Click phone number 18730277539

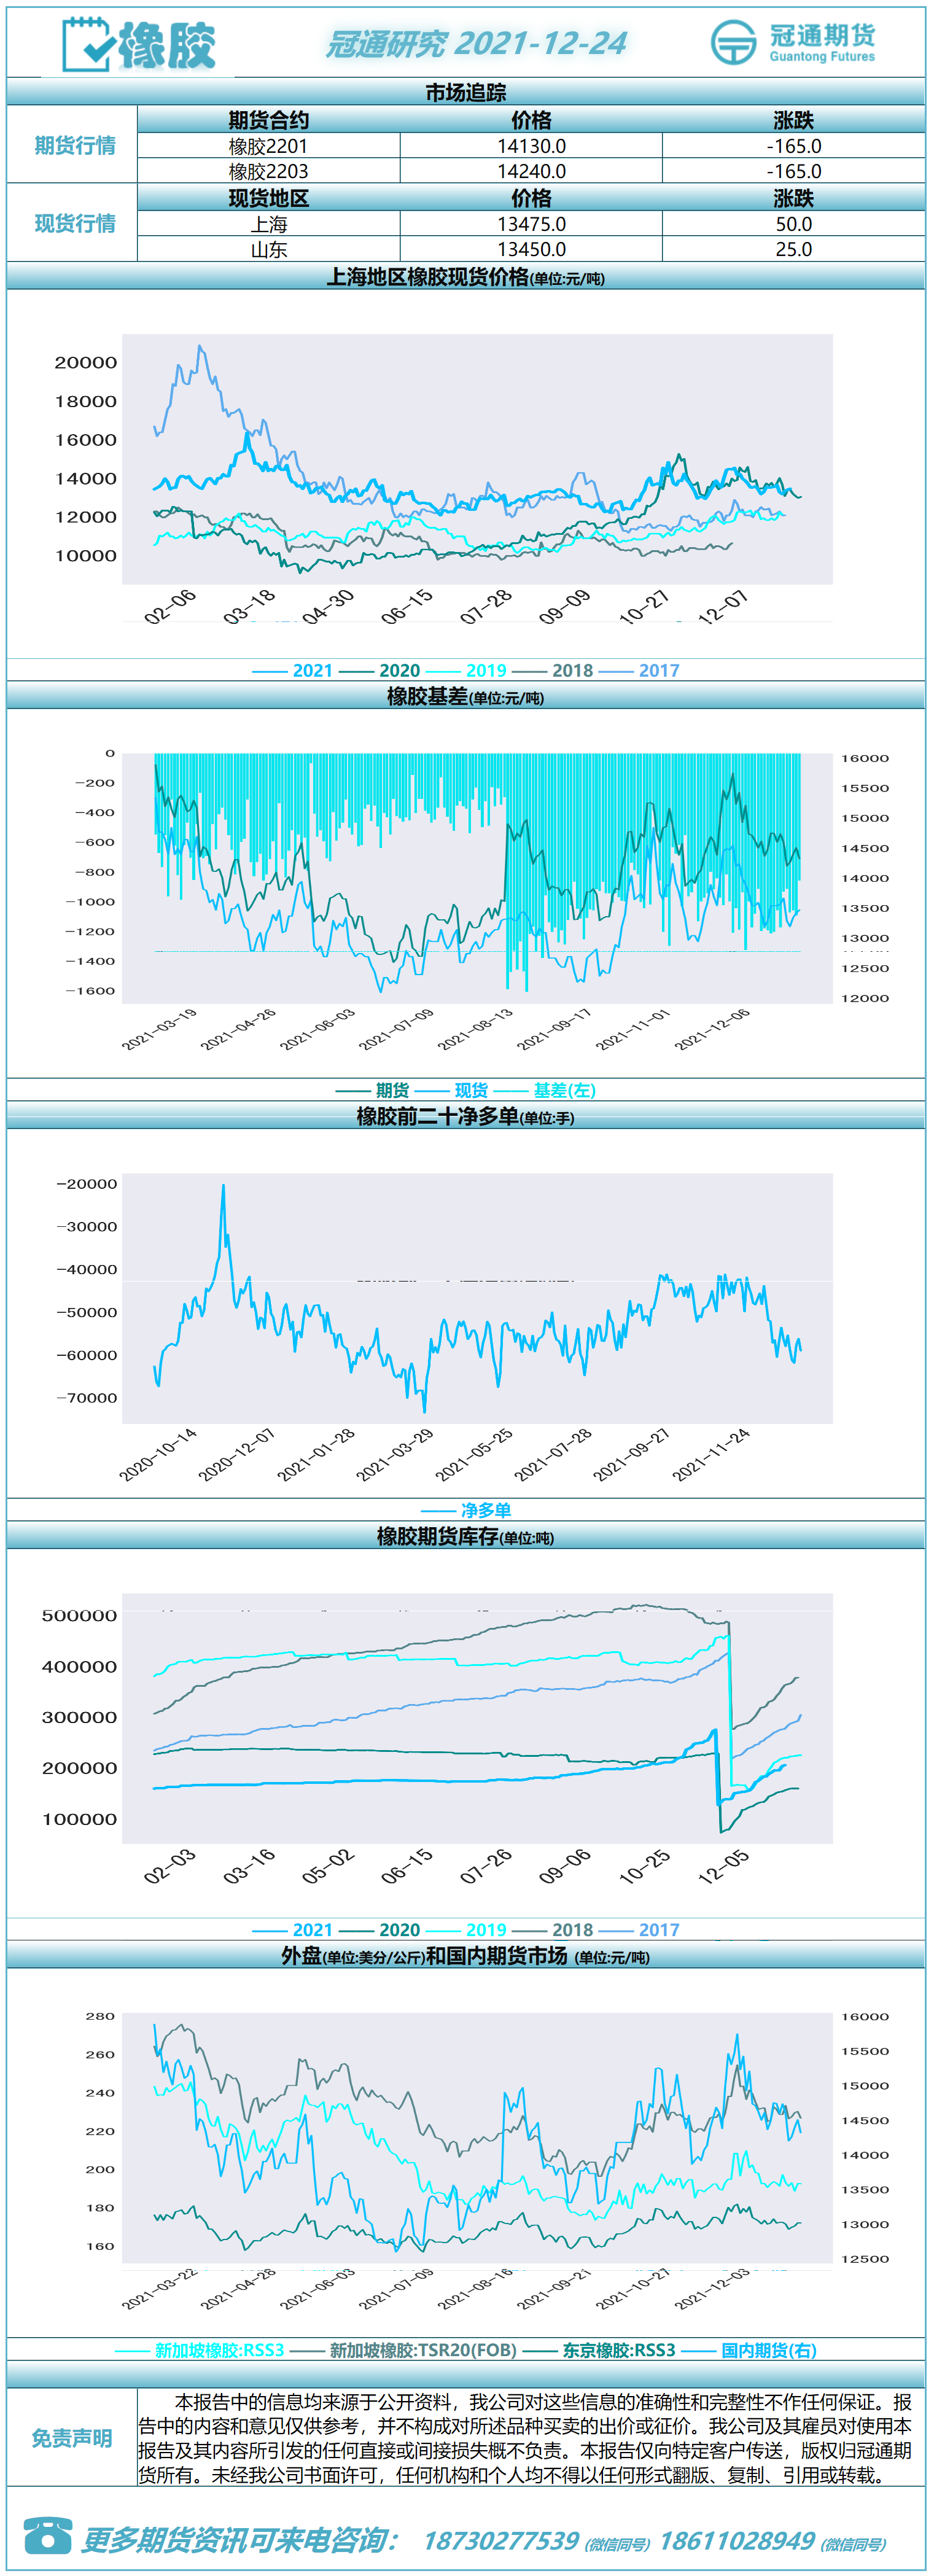(501, 2540)
